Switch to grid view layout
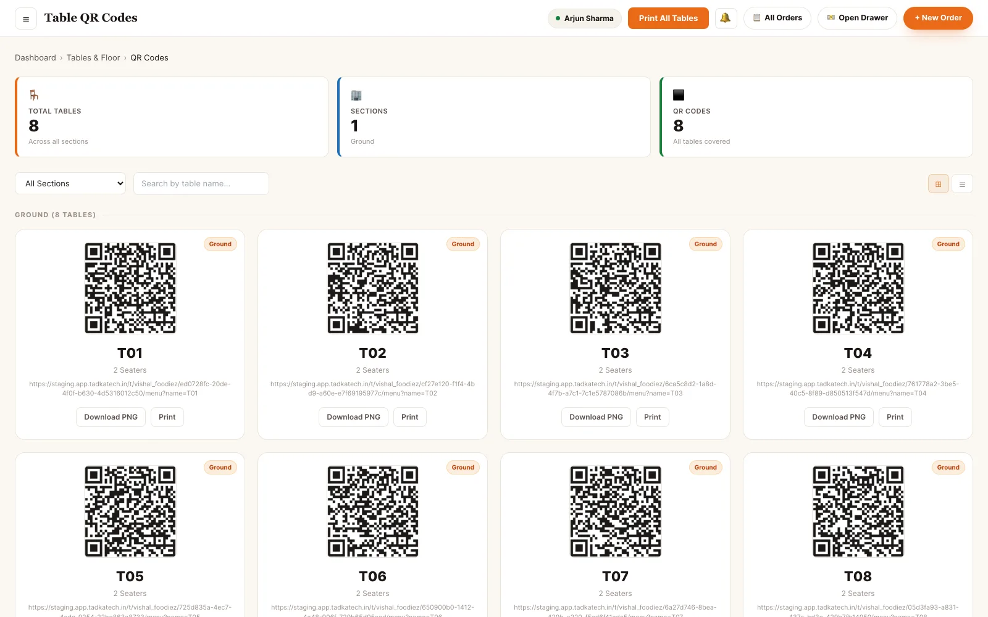The image size is (988, 617). pos(939,184)
